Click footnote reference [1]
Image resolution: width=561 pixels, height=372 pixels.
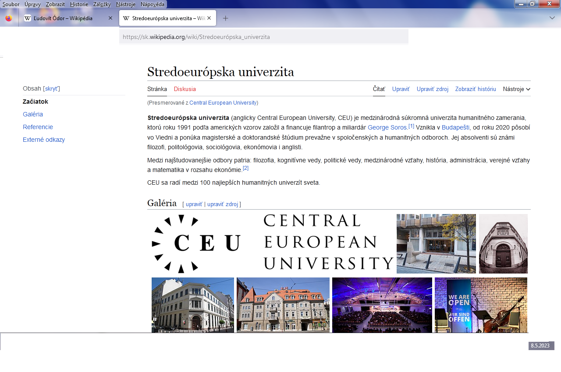[411, 126]
